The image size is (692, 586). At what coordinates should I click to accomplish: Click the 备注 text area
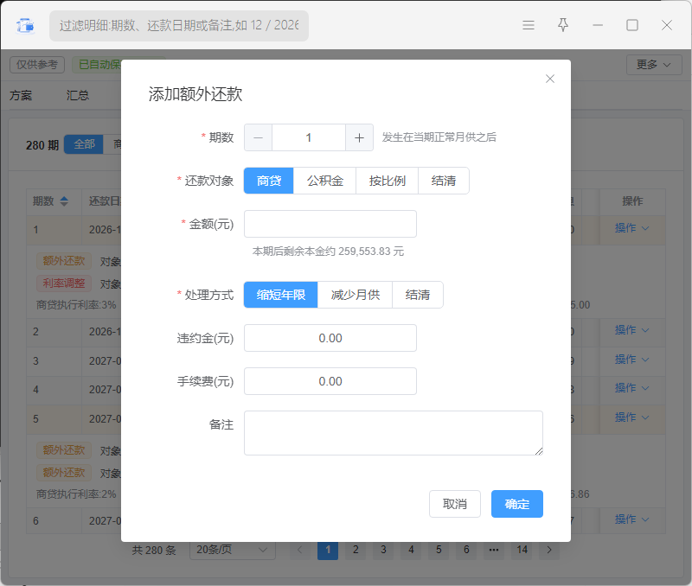(394, 433)
